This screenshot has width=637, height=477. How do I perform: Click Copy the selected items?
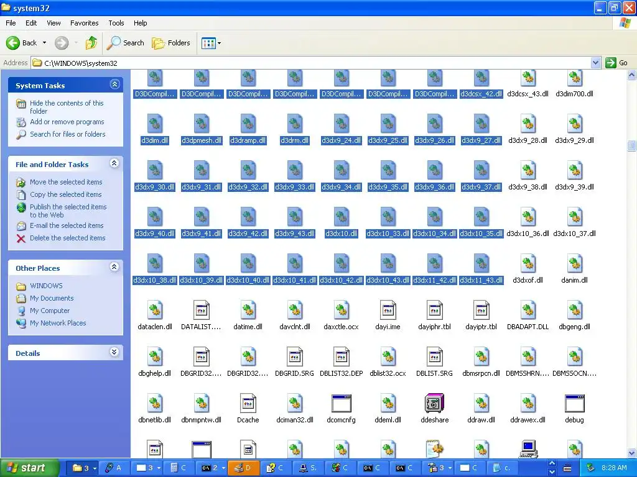[65, 194]
